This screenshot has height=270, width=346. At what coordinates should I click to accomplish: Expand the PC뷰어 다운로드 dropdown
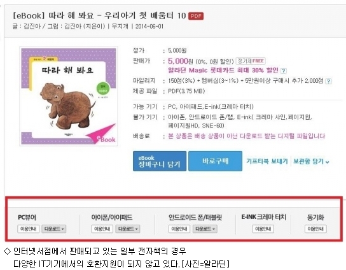point(54,229)
